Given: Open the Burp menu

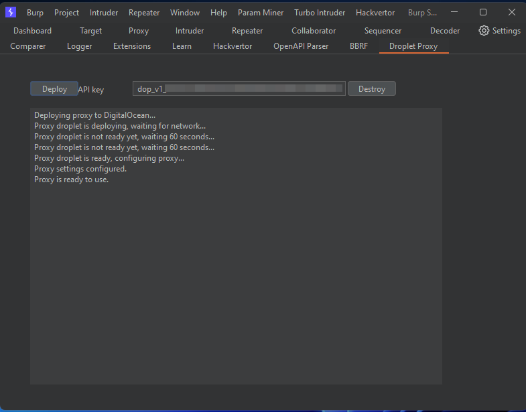Looking at the screenshot, I should tap(35, 13).
